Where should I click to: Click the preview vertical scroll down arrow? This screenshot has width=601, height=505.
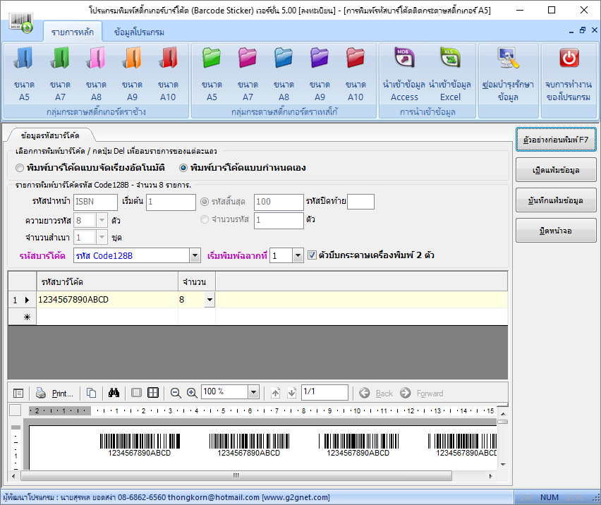pos(503,465)
